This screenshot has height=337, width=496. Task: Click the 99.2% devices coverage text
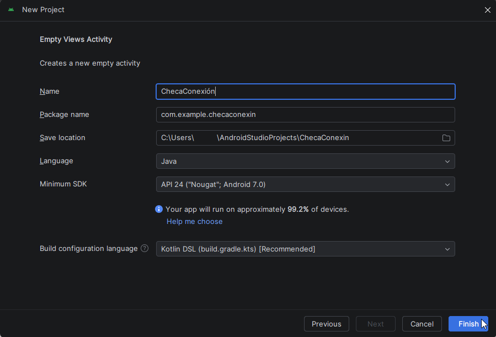257,209
